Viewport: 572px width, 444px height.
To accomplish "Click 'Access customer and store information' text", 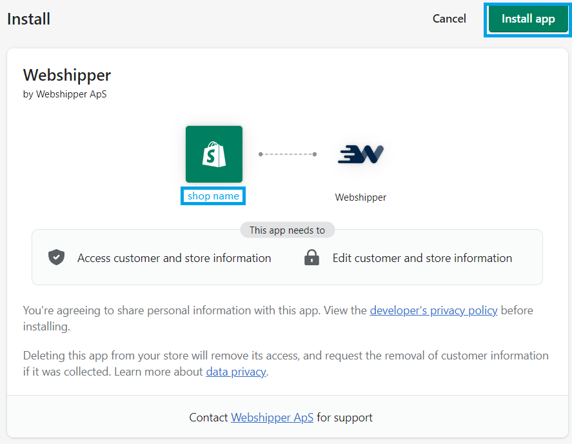I will [174, 258].
